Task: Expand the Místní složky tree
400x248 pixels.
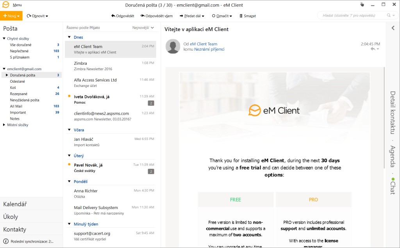Action: [4, 125]
